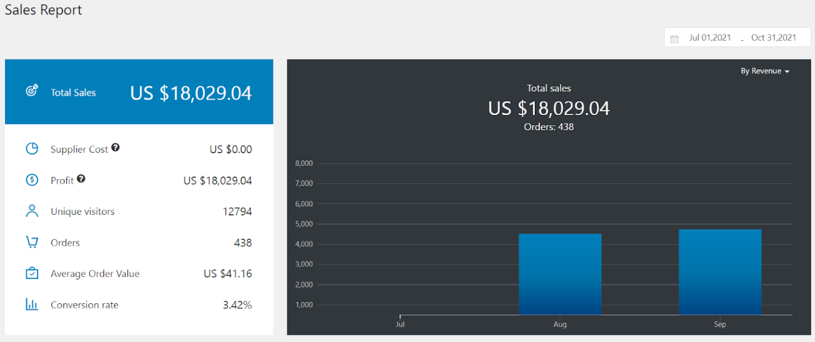This screenshot has height=342, width=815.
Task: Open the By Revenue dropdown
Action: click(765, 71)
